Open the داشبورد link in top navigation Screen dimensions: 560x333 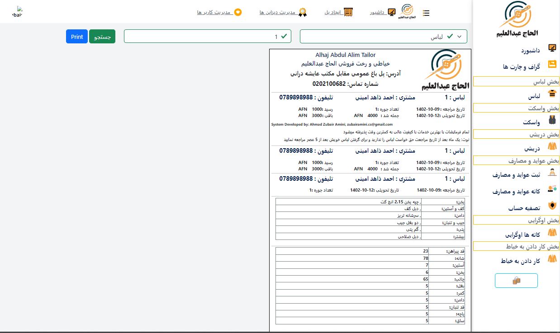point(377,12)
